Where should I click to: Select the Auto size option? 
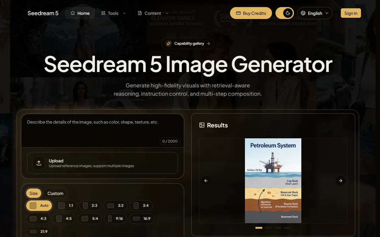coord(39,206)
